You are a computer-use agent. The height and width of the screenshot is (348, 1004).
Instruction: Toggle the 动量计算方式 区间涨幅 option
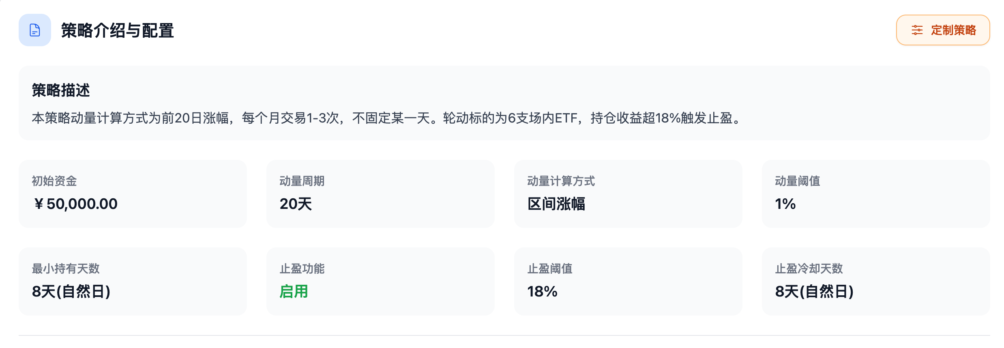556,204
